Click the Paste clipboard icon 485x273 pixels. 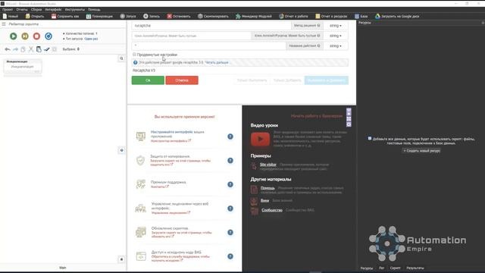coord(39,49)
